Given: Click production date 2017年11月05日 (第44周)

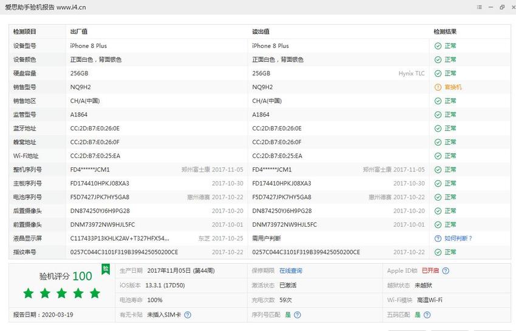Looking at the screenshot, I should click(x=181, y=271).
